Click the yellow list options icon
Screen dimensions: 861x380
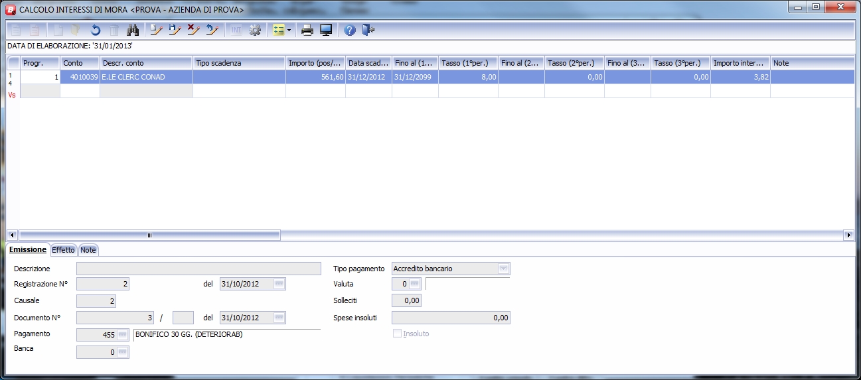[x=279, y=30]
